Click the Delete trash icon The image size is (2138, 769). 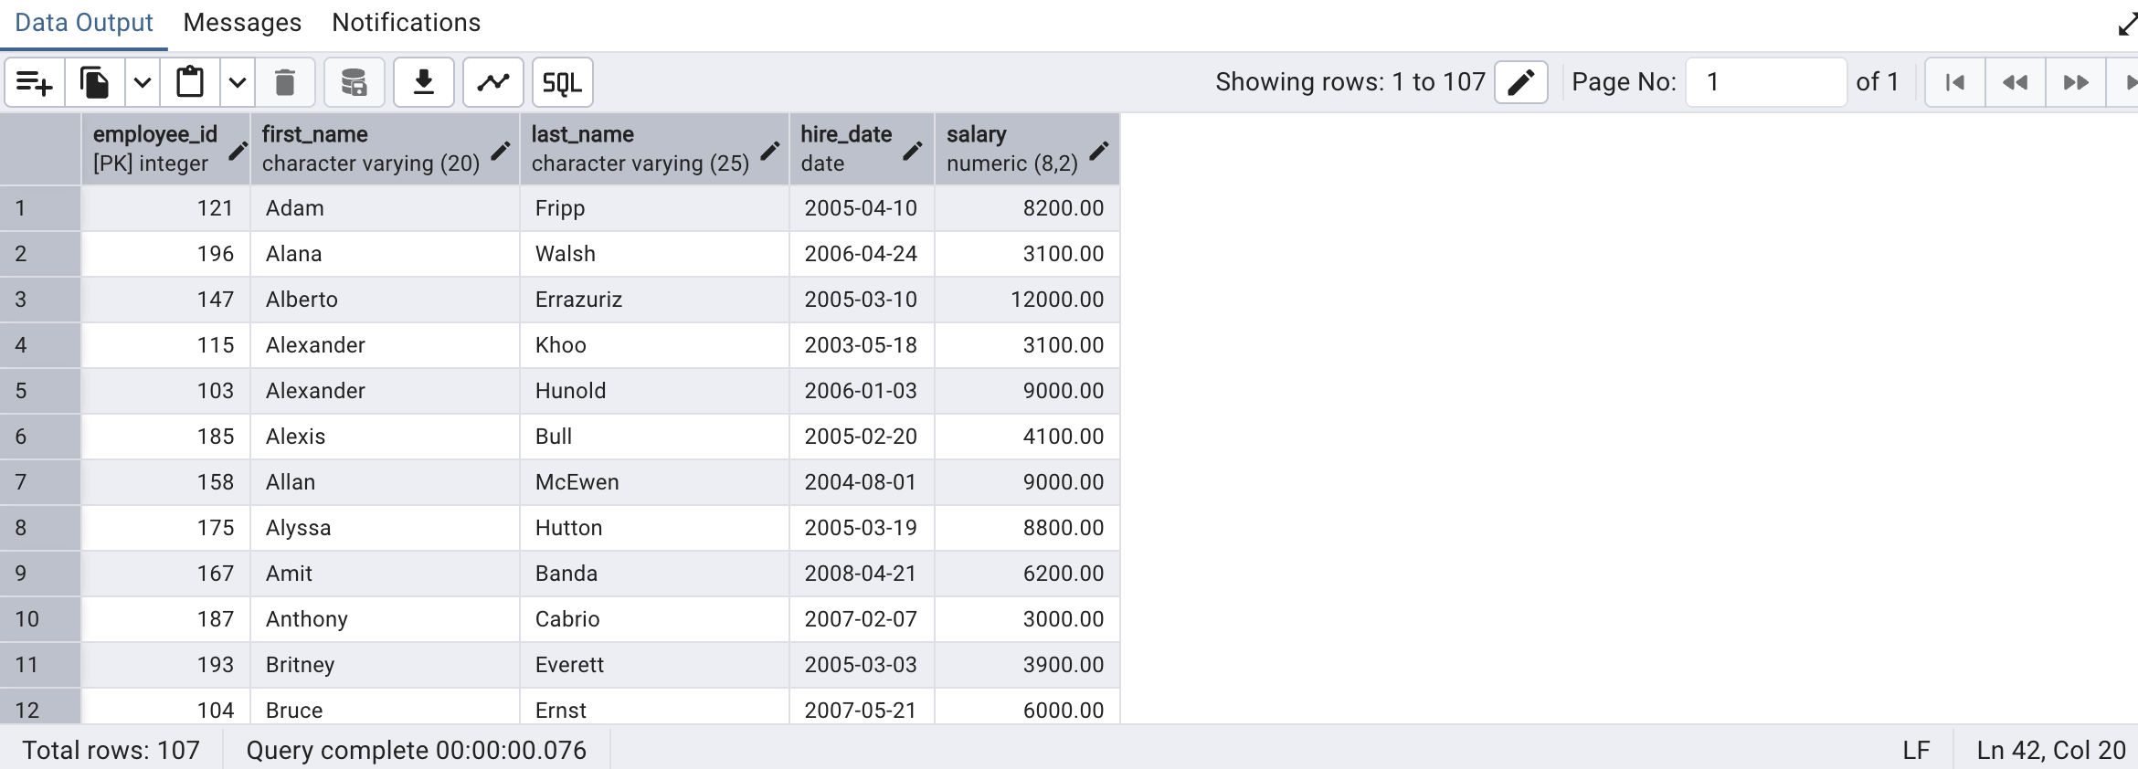[285, 83]
